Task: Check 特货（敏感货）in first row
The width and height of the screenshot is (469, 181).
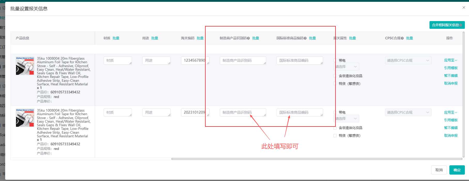Action: (x=335, y=84)
